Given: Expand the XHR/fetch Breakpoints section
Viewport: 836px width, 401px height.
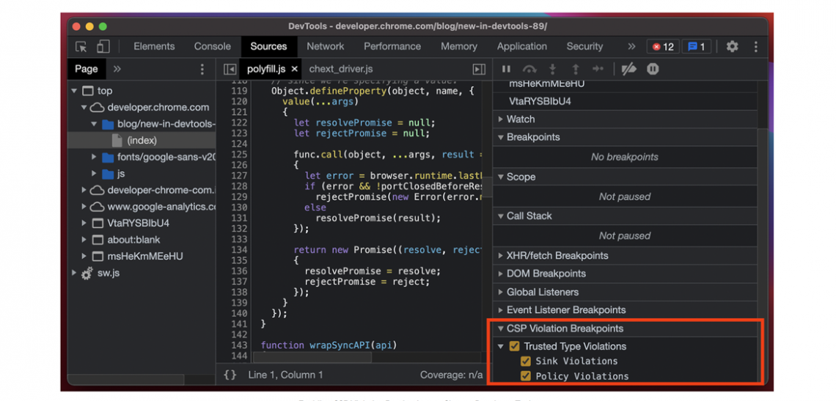Looking at the screenshot, I should coord(557,255).
